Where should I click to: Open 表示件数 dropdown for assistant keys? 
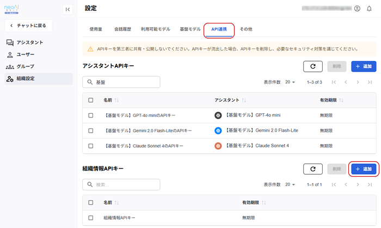point(289,82)
